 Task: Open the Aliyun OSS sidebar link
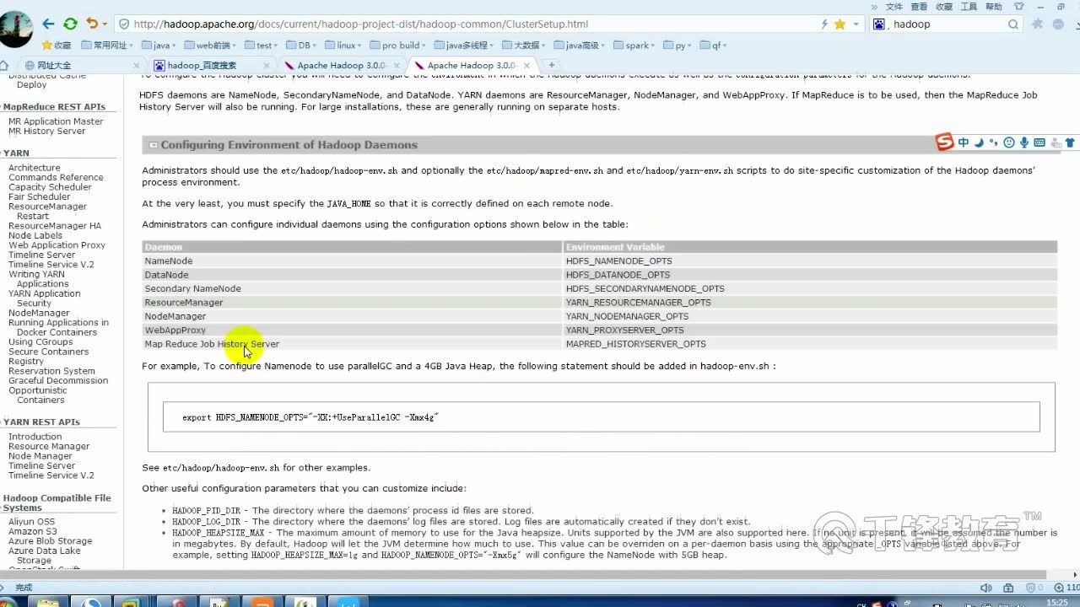tap(31, 522)
